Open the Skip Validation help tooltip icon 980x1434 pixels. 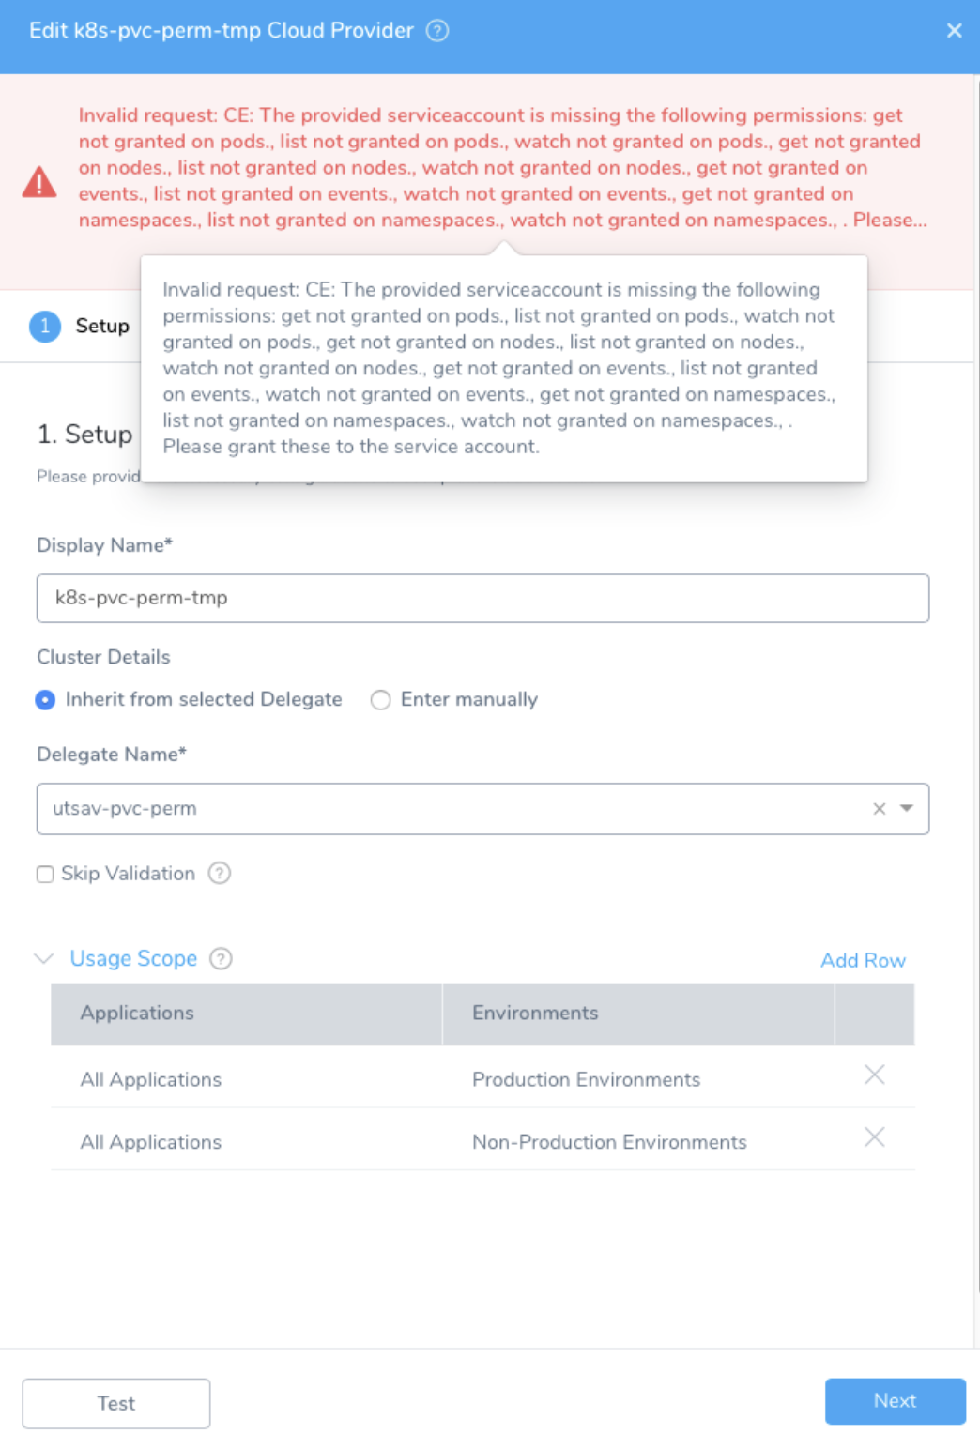coord(220,874)
